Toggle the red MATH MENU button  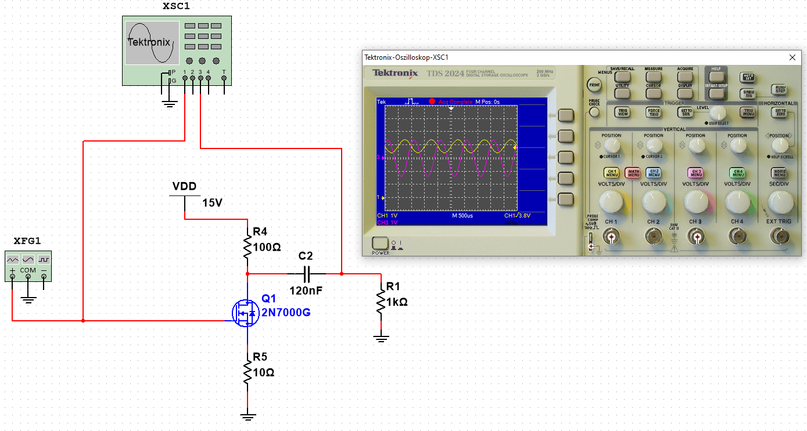(x=633, y=172)
